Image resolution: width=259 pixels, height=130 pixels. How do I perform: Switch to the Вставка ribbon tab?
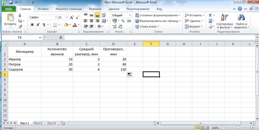point(43,9)
